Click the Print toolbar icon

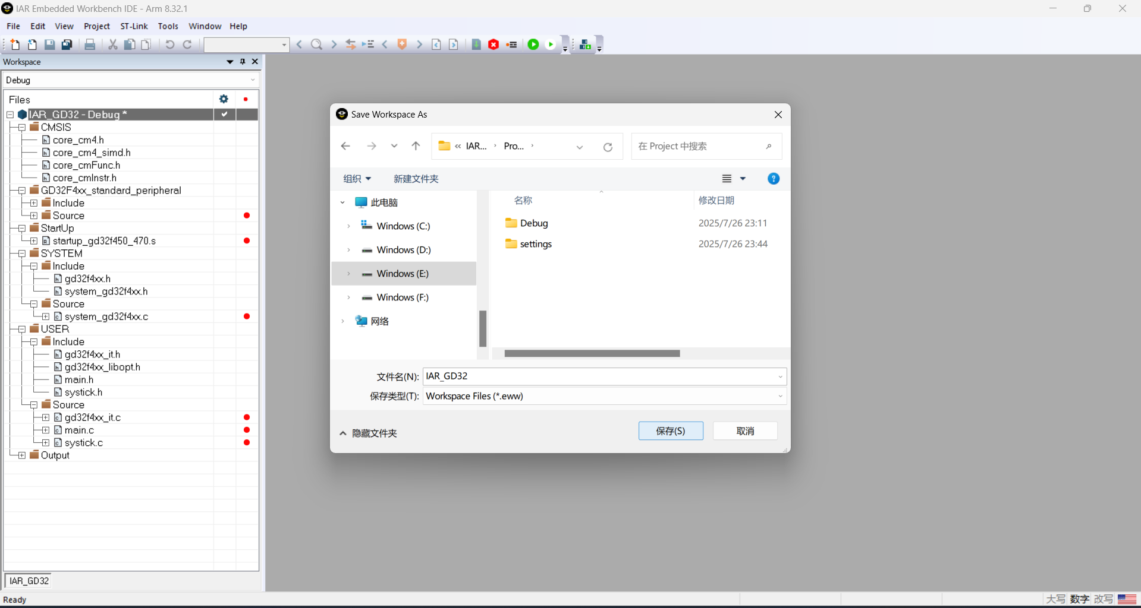(90, 45)
